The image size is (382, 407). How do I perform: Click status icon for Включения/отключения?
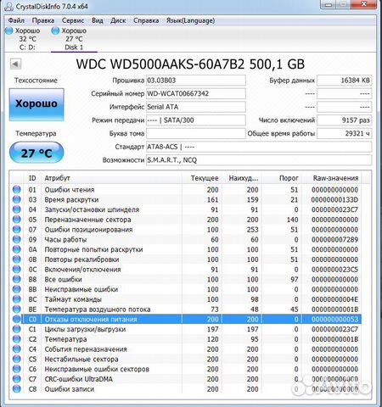tap(17, 269)
